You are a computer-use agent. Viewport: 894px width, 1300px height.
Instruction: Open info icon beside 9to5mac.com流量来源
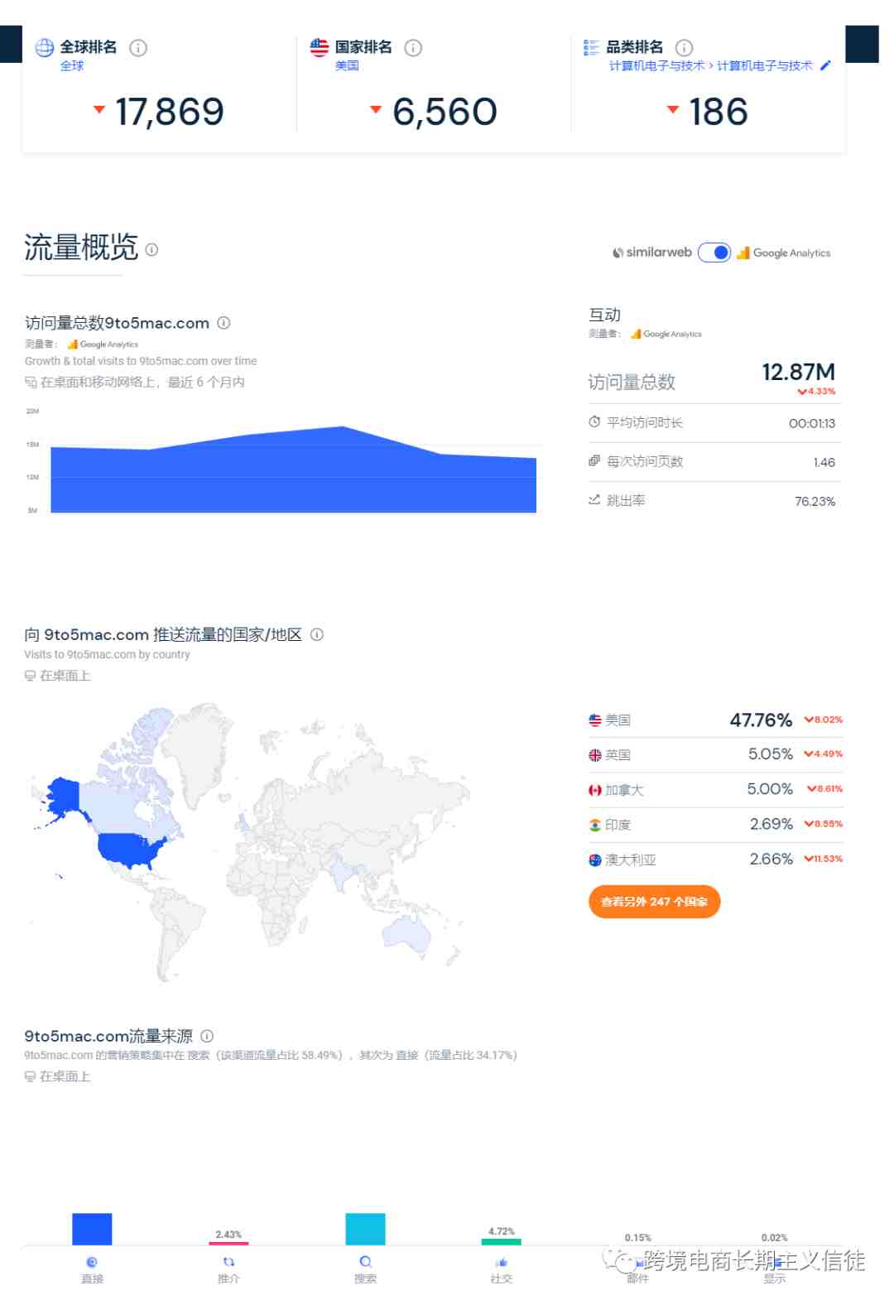207,1036
